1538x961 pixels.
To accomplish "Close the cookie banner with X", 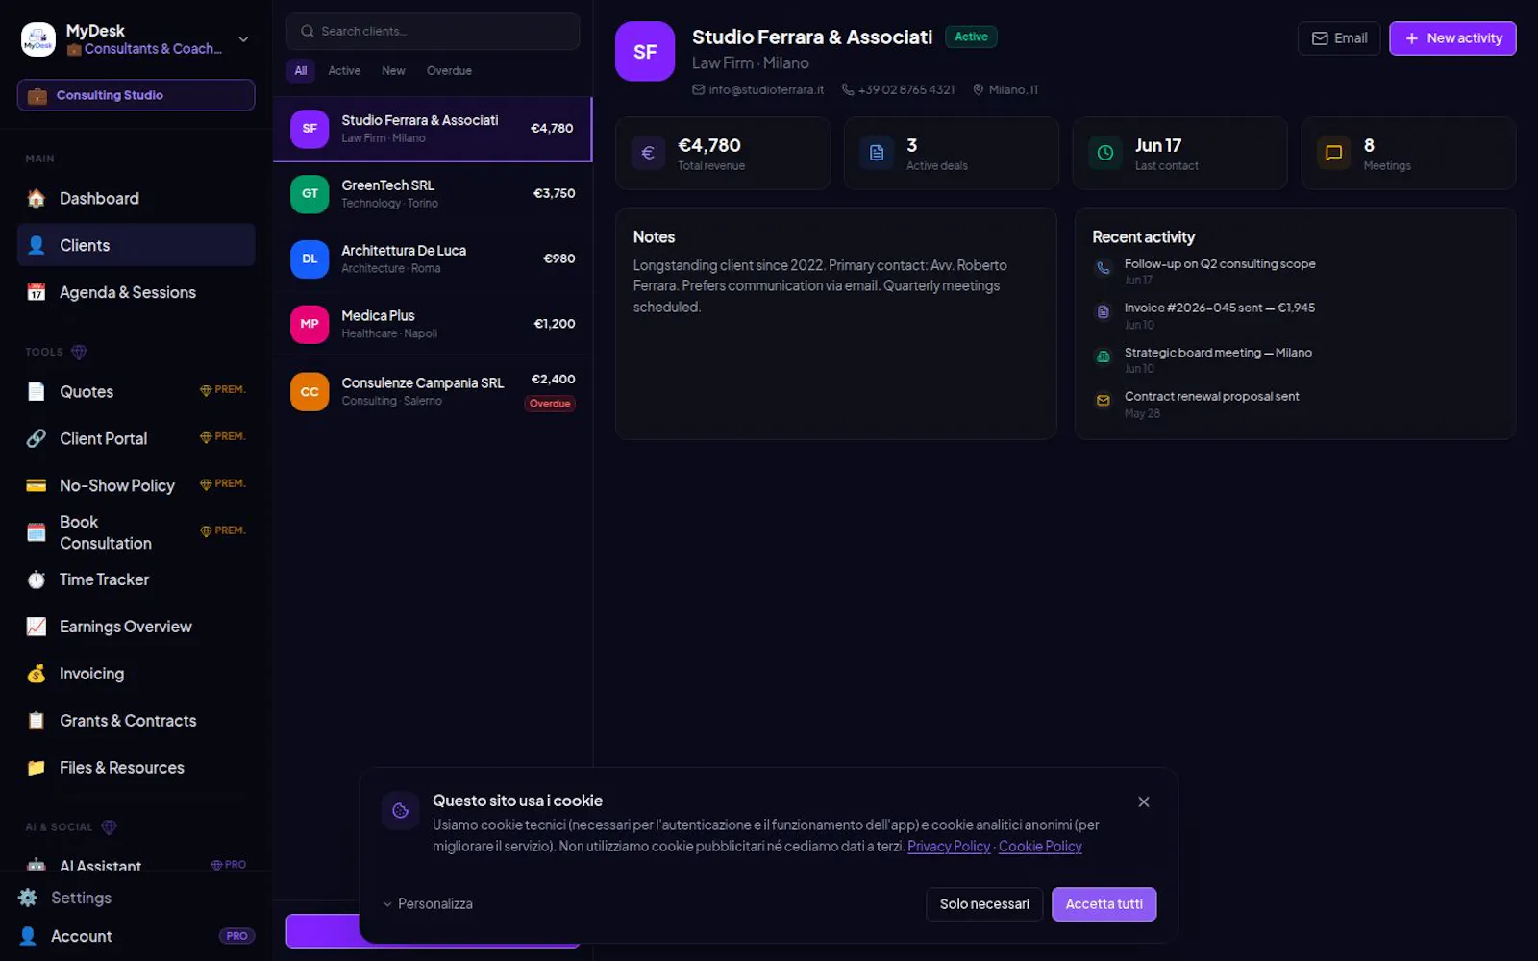I will 1144,802.
